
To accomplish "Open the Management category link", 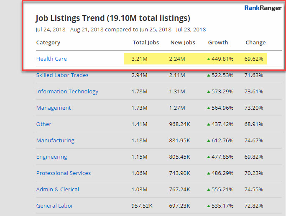I will [54, 108].
